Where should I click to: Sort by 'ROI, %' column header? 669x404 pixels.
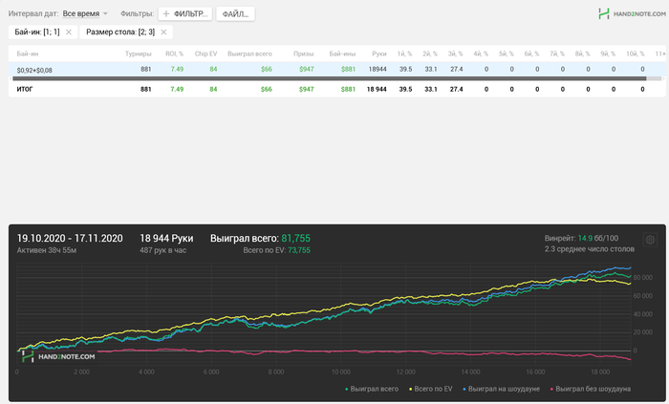175,53
